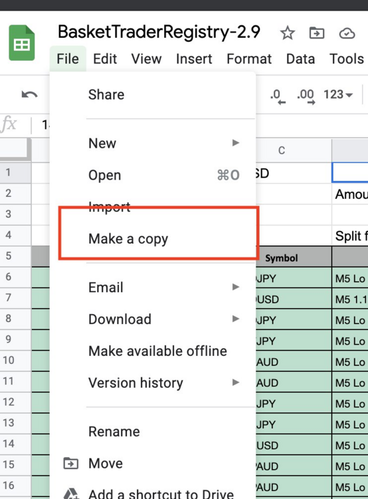Click the document title BasketTraderRegistry-2.9
The height and width of the screenshot is (499, 368).
coord(159,32)
